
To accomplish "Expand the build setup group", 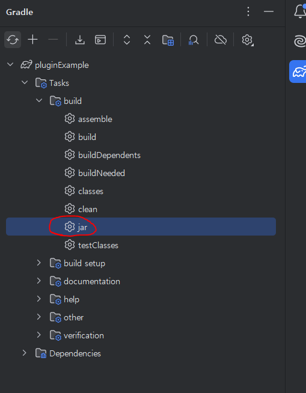I will point(39,263).
